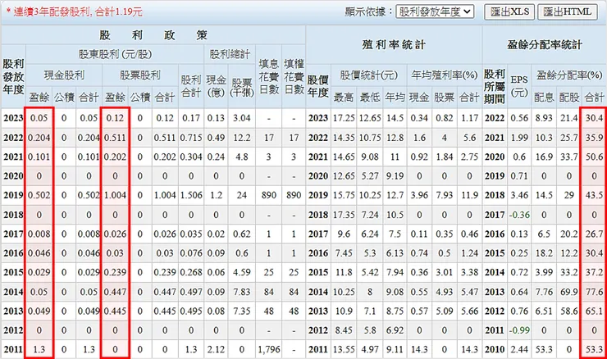Click the 股利所屬期間 column header

(x=495, y=86)
